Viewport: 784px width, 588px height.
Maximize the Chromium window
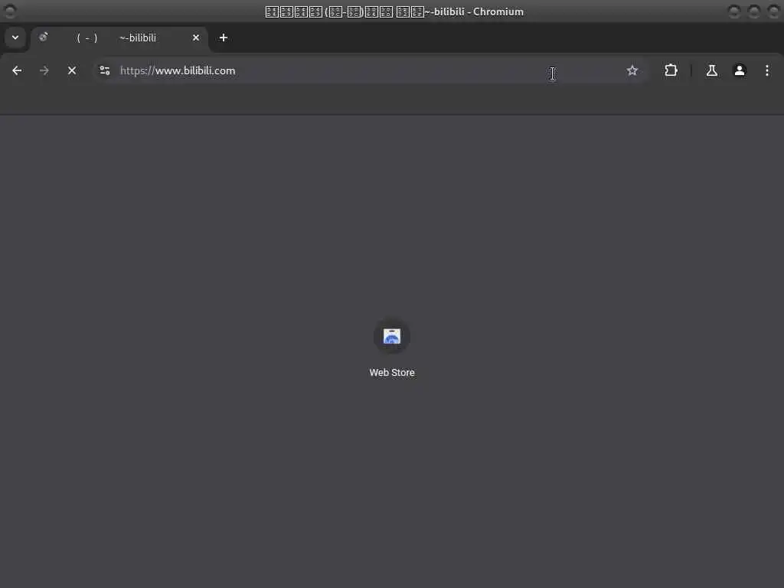coord(753,11)
